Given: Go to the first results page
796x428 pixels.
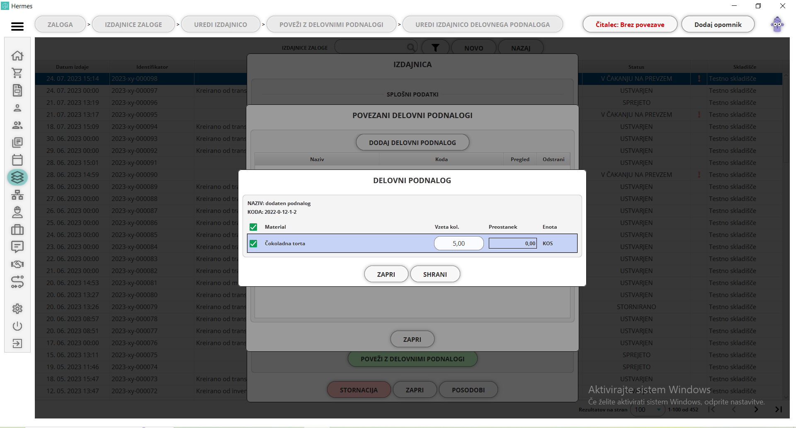Looking at the screenshot, I should click(711, 409).
